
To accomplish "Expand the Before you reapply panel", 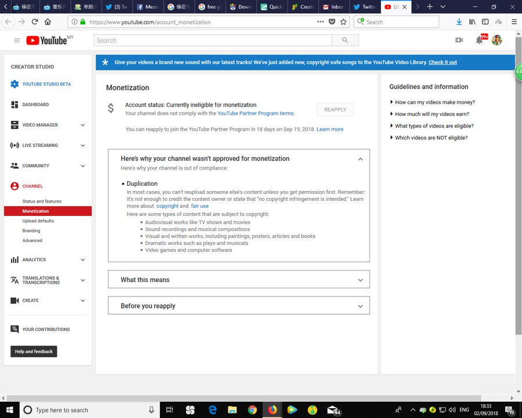I will click(239, 305).
